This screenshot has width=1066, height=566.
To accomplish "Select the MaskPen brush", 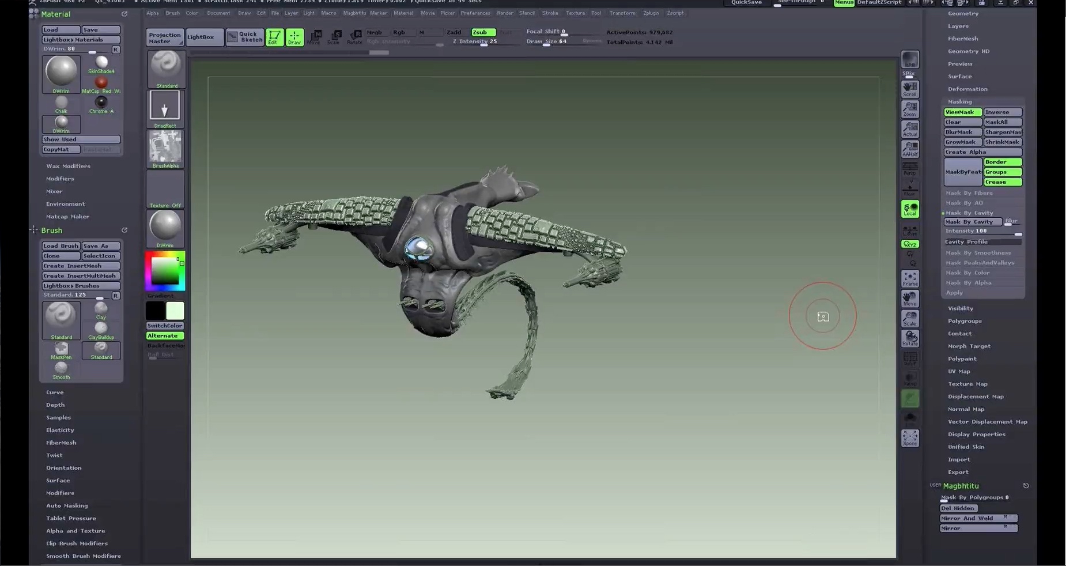I will (61, 350).
